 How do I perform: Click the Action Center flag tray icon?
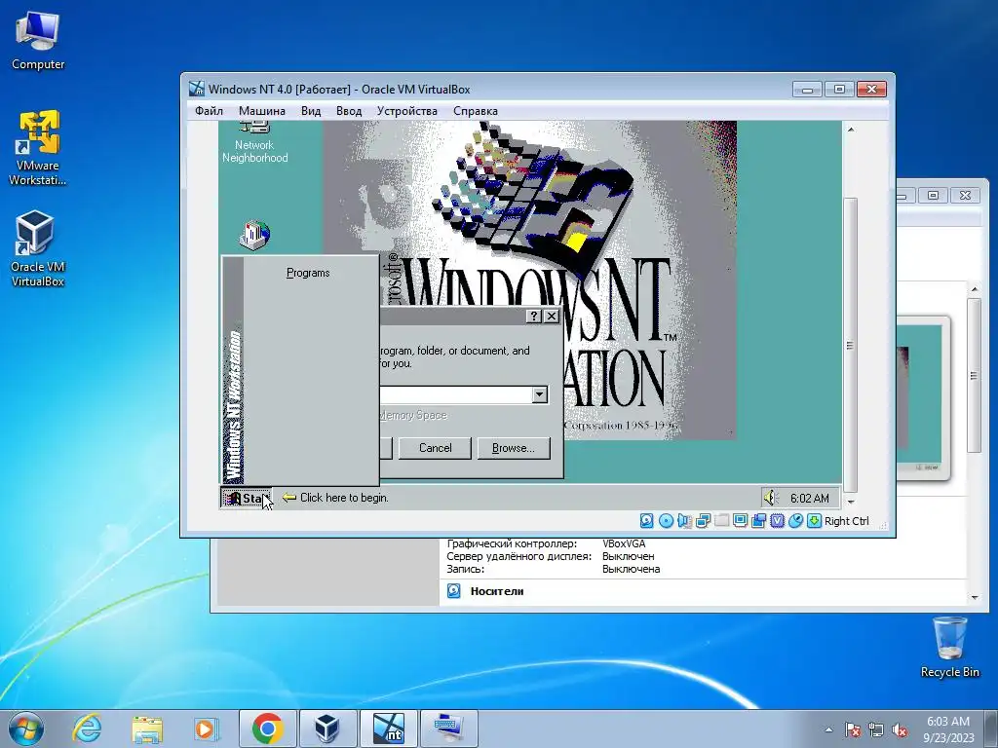pos(852,729)
